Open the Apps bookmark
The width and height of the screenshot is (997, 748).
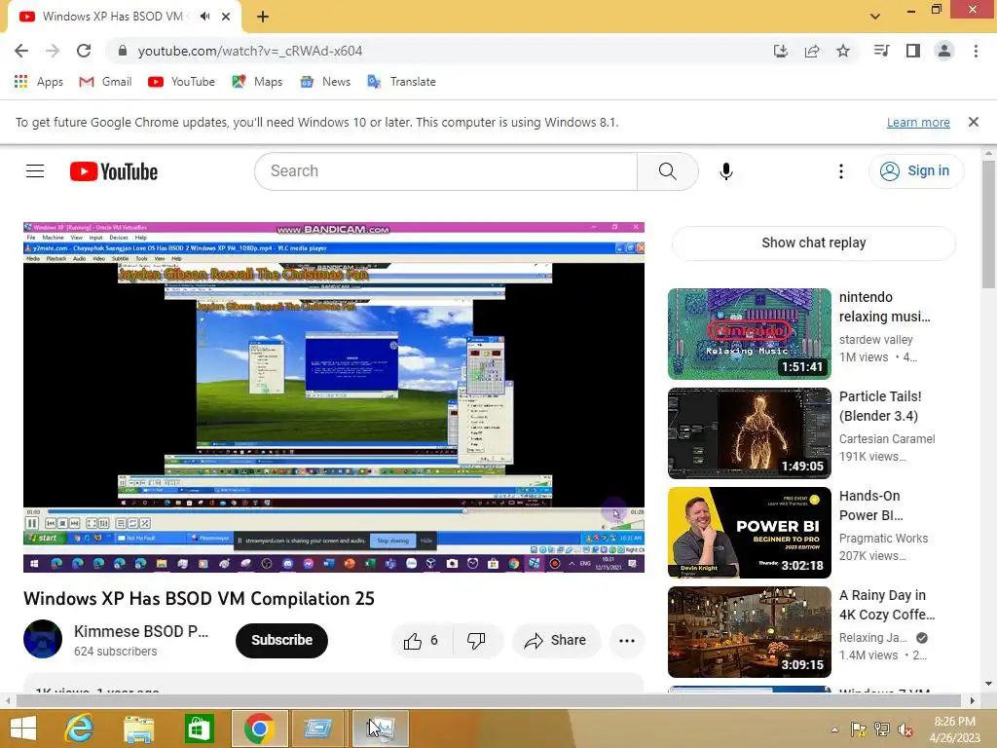pyautogui.click(x=39, y=82)
